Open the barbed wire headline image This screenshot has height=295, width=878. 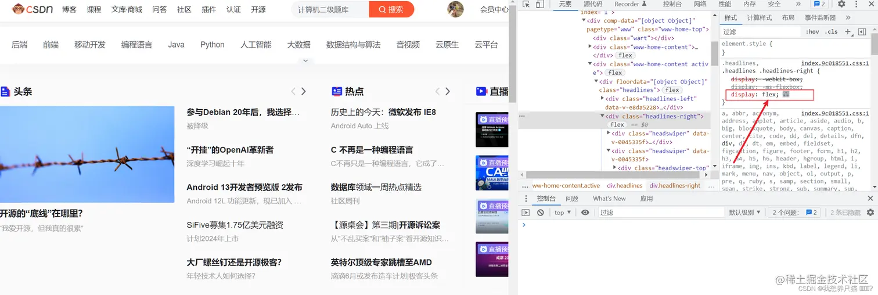(x=87, y=154)
